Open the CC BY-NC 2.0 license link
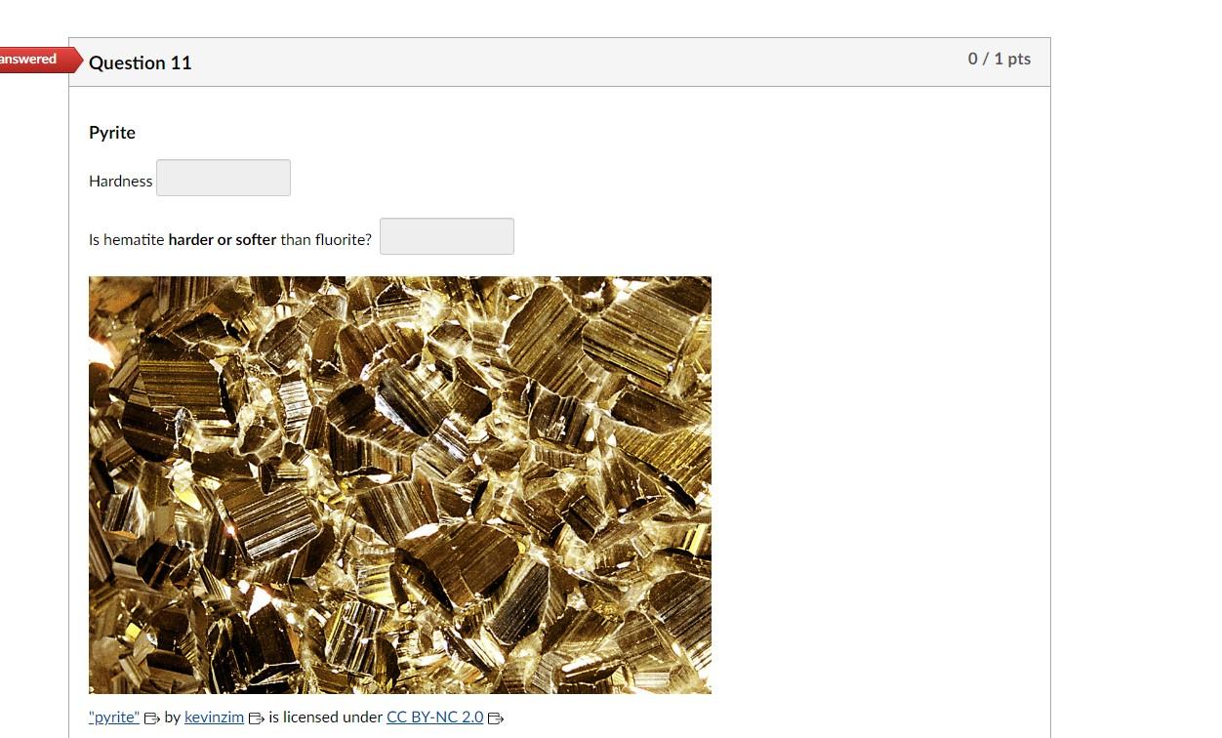Viewport: 1222px width, 738px height. (435, 717)
